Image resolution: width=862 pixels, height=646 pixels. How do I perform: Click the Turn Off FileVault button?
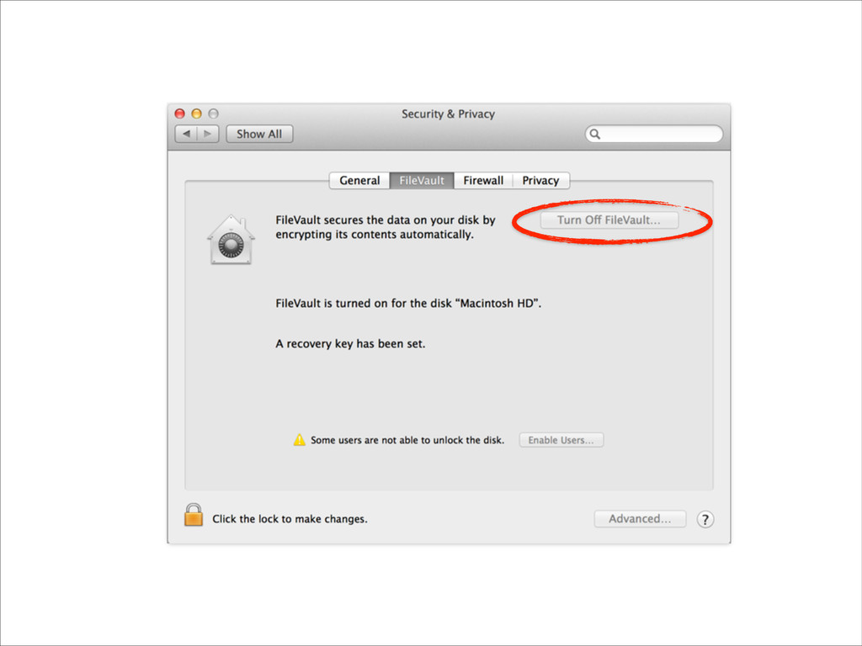pyautogui.click(x=609, y=220)
